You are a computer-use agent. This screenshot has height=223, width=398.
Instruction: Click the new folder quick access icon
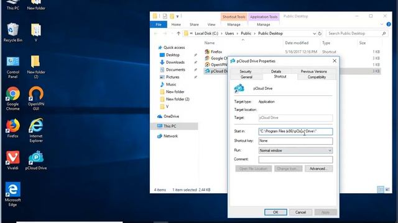coord(172,16)
